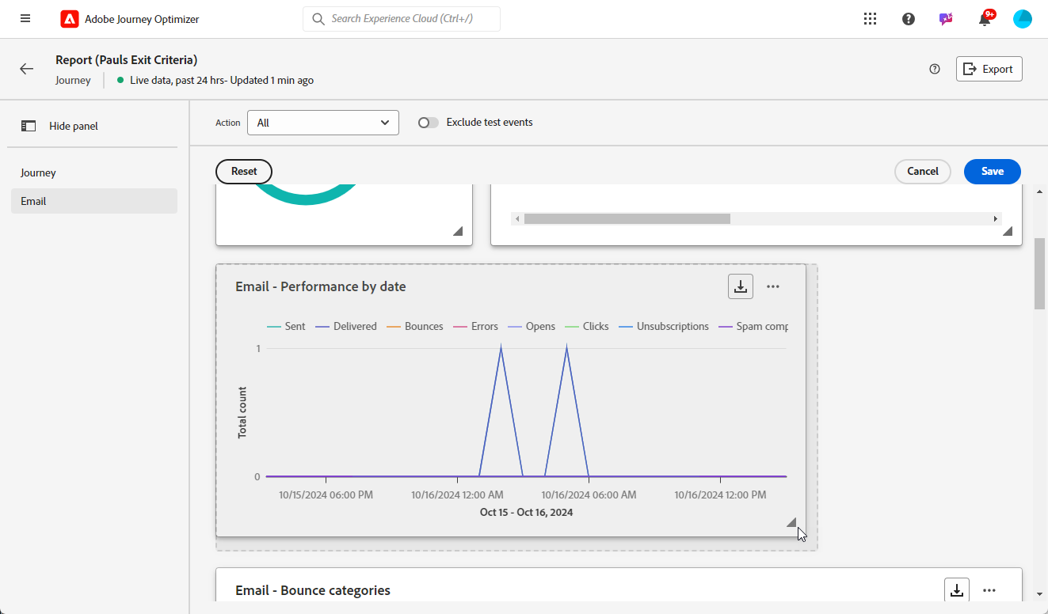1048x614 pixels.
Task: Open the Help question mark icon
Action: pos(909,19)
